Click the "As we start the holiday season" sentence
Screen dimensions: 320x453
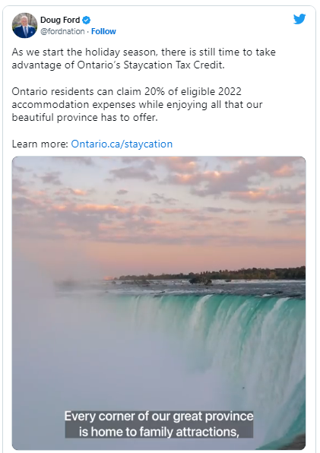click(84, 52)
